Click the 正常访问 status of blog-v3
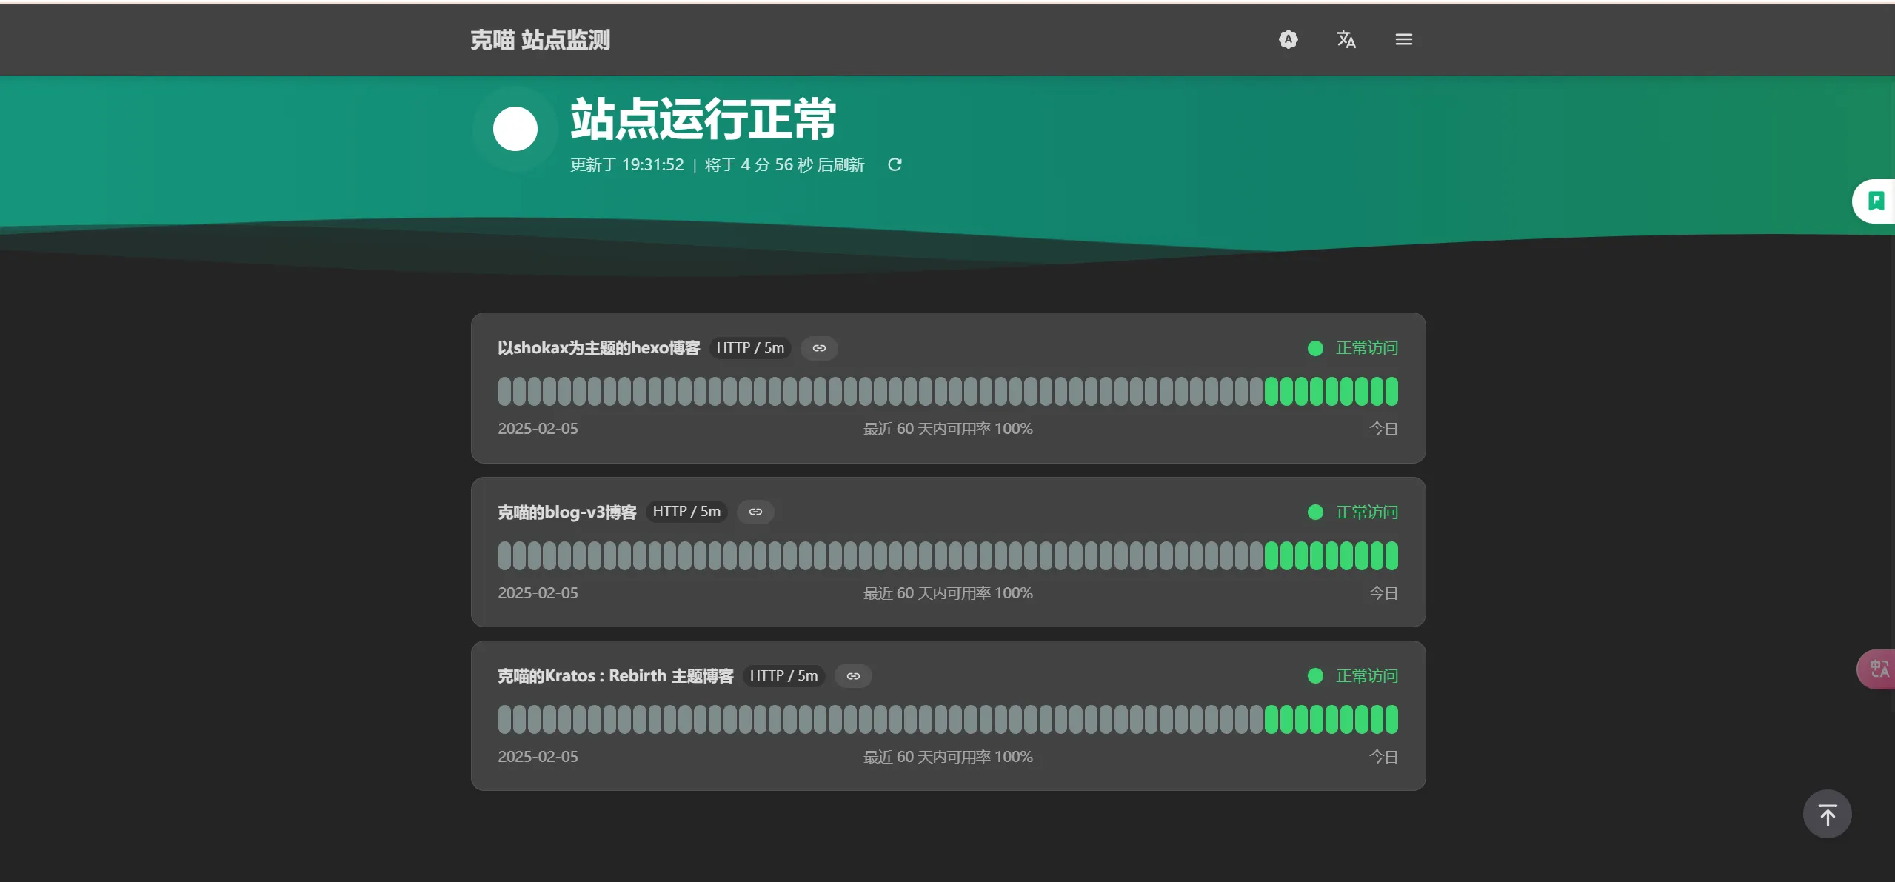The height and width of the screenshot is (882, 1895). click(1366, 512)
